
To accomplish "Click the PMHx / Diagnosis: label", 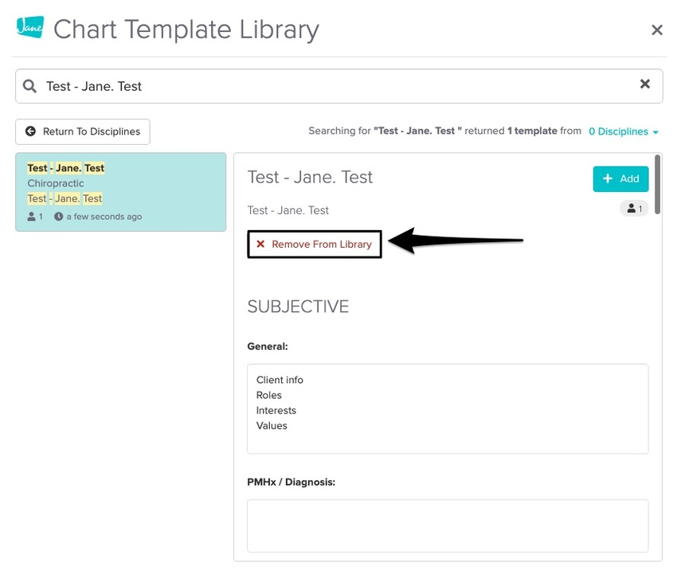I will (291, 482).
